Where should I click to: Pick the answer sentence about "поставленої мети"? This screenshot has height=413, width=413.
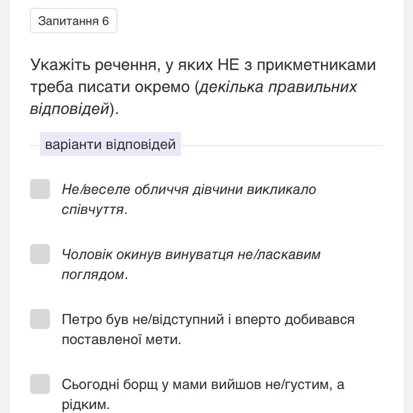click(x=208, y=329)
